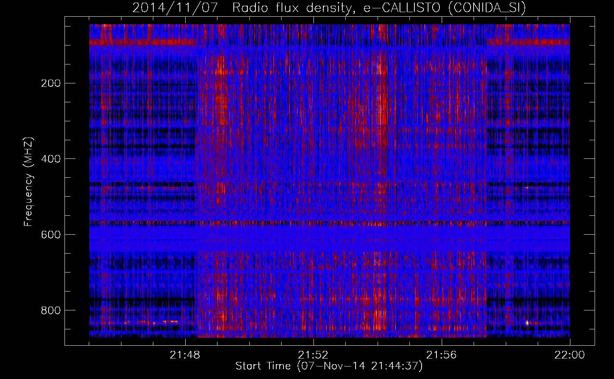Click the '800' frequency tick label
The height and width of the screenshot is (379, 614).
point(51,310)
